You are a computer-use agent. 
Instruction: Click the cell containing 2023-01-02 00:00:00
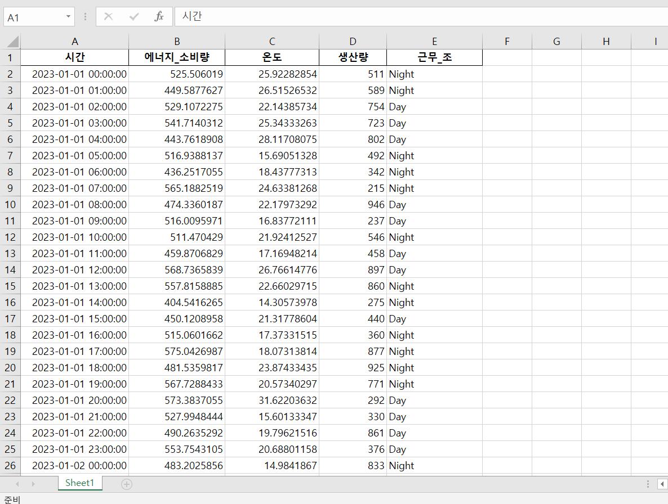click(75, 466)
